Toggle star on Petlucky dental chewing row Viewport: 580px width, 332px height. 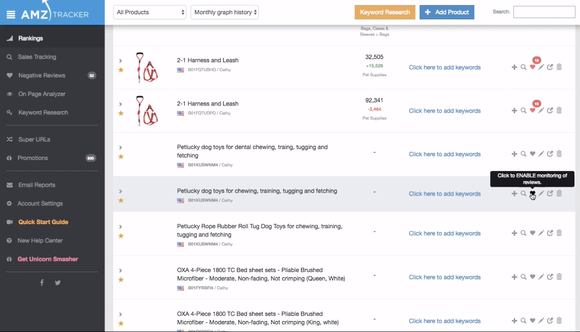coord(121,157)
